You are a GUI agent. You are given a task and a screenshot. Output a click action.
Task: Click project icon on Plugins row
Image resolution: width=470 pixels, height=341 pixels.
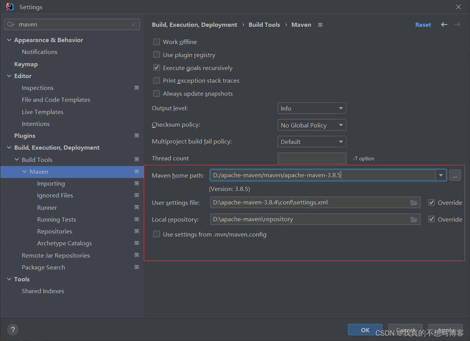click(137, 135)
